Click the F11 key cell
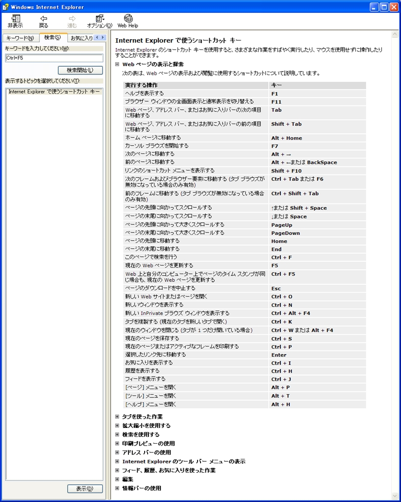This screenshot has height=502, width=401. (318, 102)
